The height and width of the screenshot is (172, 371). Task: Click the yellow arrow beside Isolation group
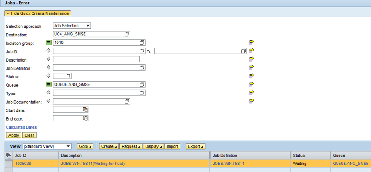(x=252, y=42)
